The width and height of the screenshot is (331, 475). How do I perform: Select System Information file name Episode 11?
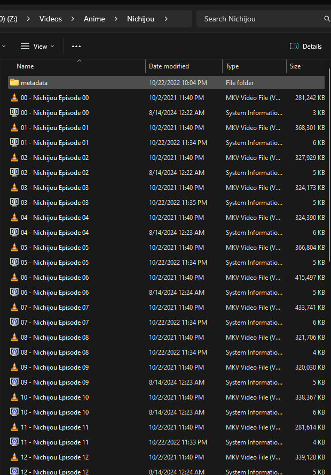point(54,442)
